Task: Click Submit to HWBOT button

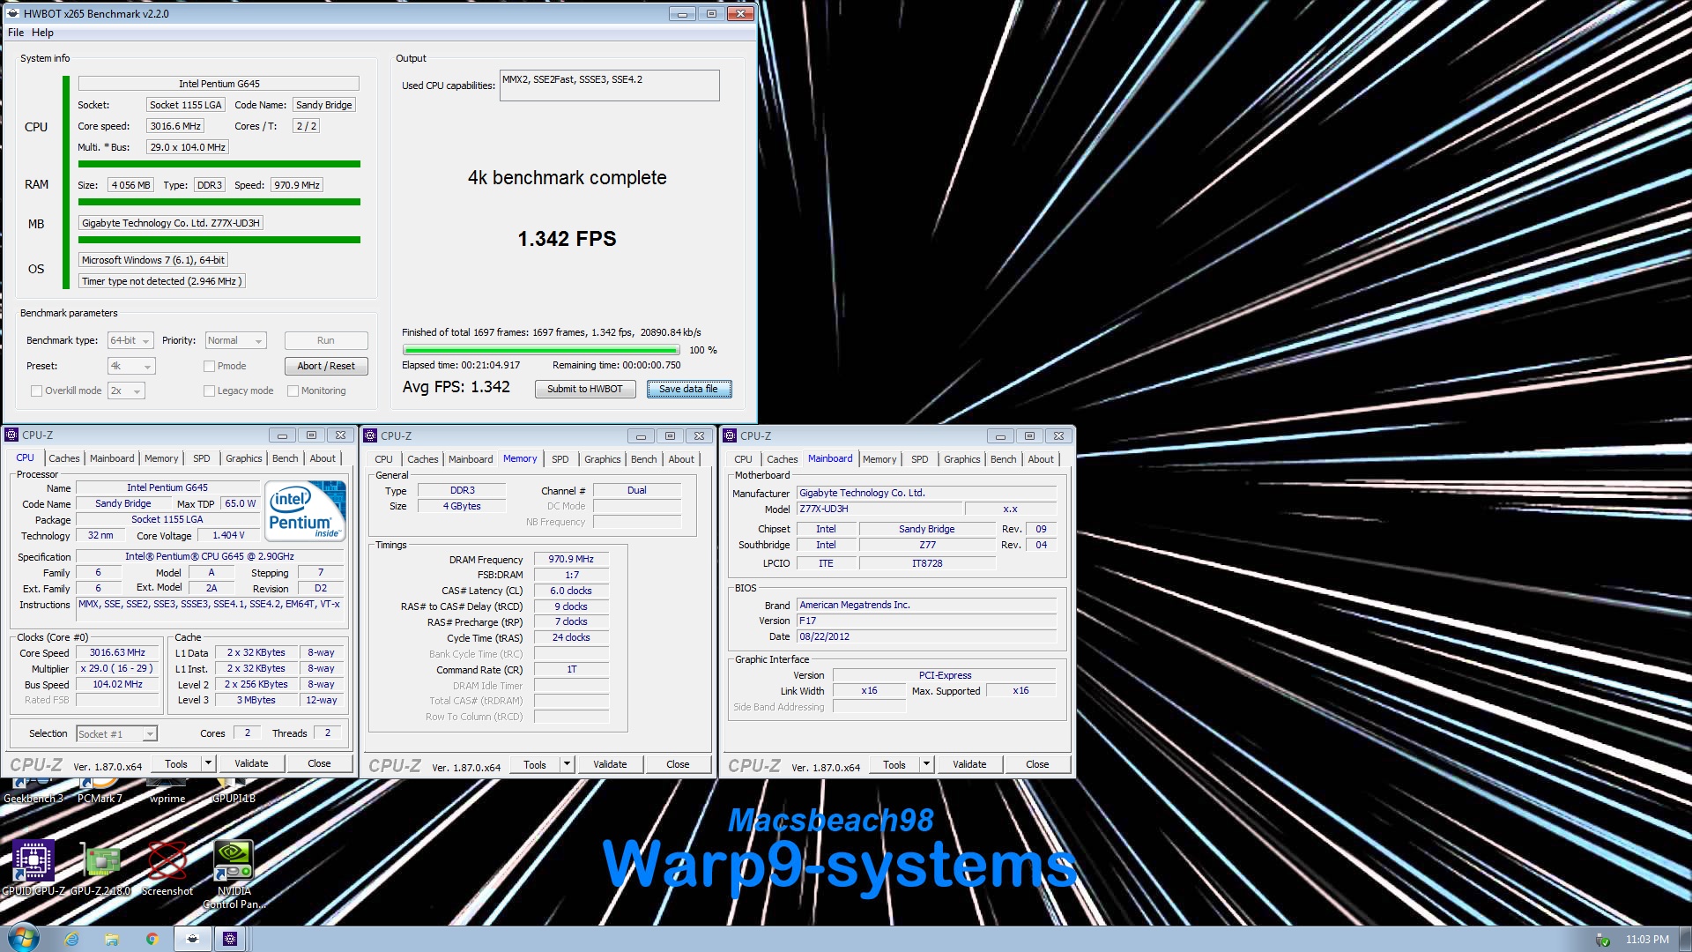Action: [x=584, y=389]
